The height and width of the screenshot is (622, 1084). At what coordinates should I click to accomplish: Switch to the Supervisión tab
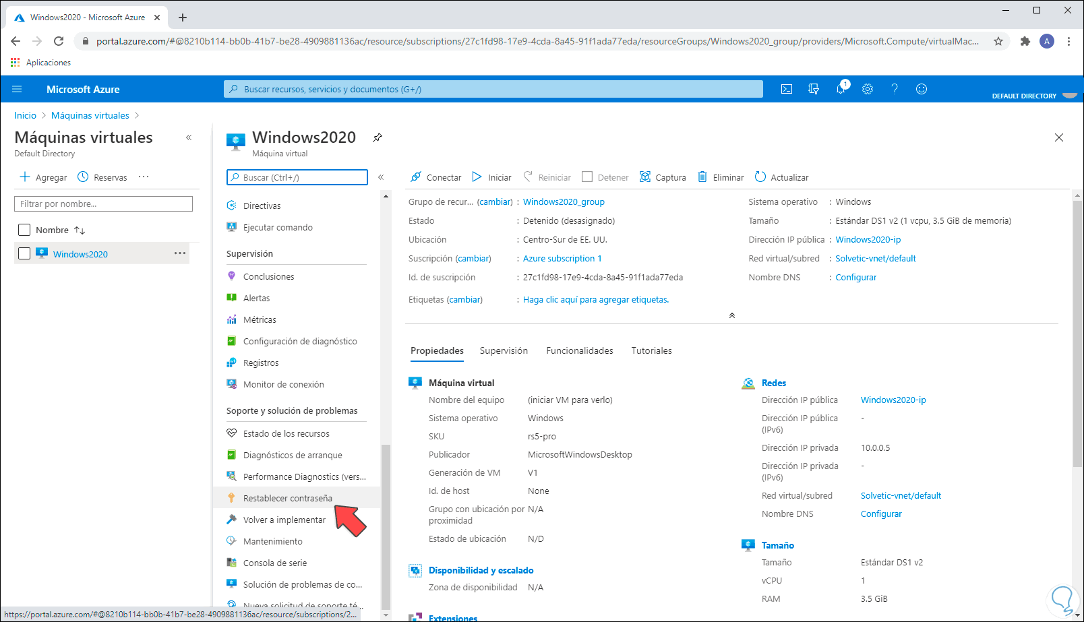click(504, 350)
